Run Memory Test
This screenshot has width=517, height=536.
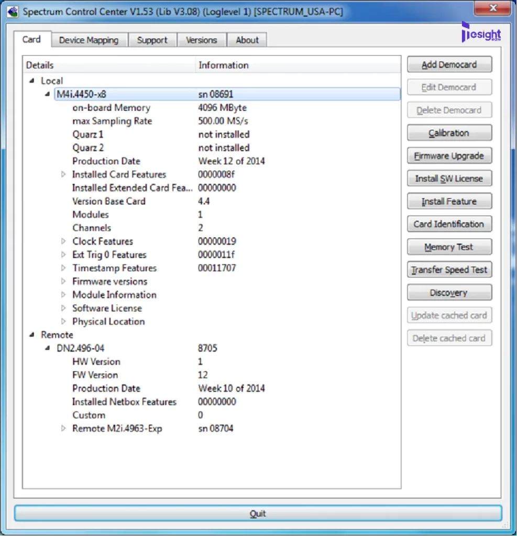click(x=449, y=247)
